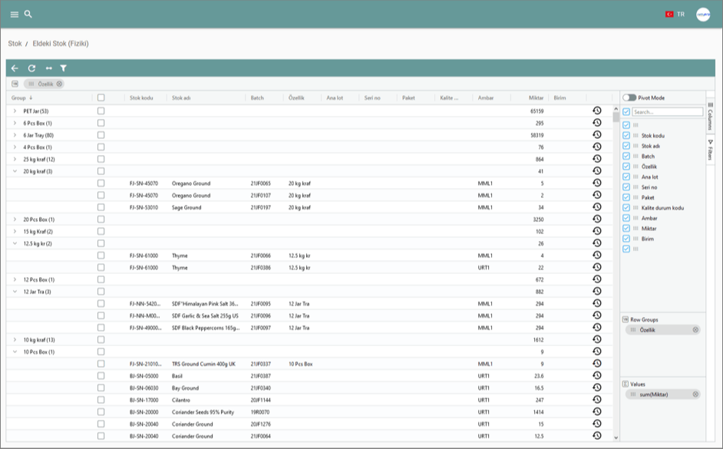Expand the 6 Jar Tray (80) group
Image resolution: width=723 pixels, height=449 pixels.
[x=15, y=135]
